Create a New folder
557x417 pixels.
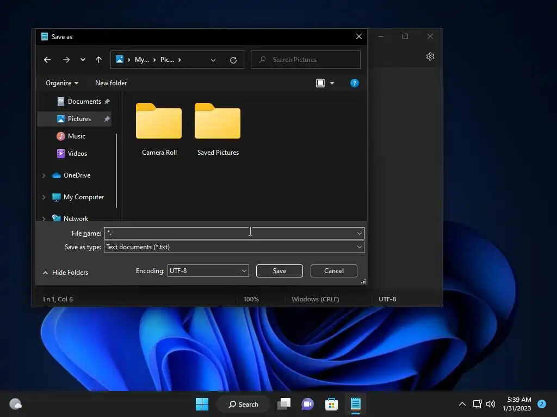pyautogui.click(x=111, y=83)
